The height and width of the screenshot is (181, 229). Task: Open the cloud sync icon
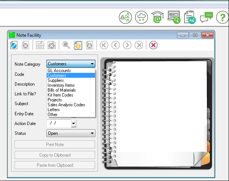[141, 17]
